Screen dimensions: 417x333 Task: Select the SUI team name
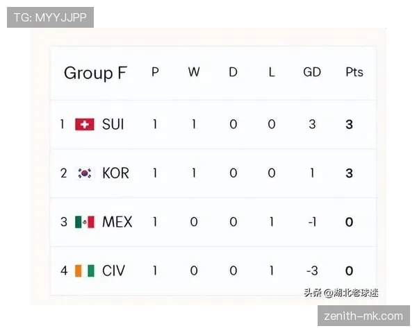113,124
